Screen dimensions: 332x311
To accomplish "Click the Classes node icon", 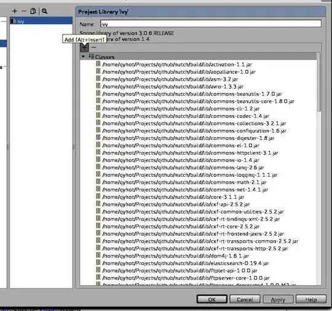I will (x=91, y=57).
